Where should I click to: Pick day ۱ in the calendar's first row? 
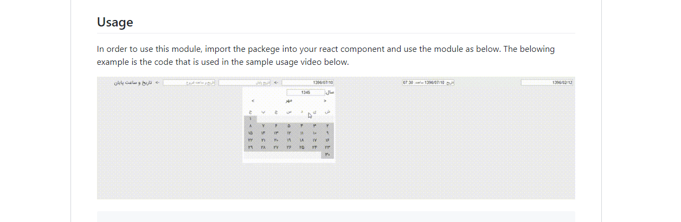250,118
